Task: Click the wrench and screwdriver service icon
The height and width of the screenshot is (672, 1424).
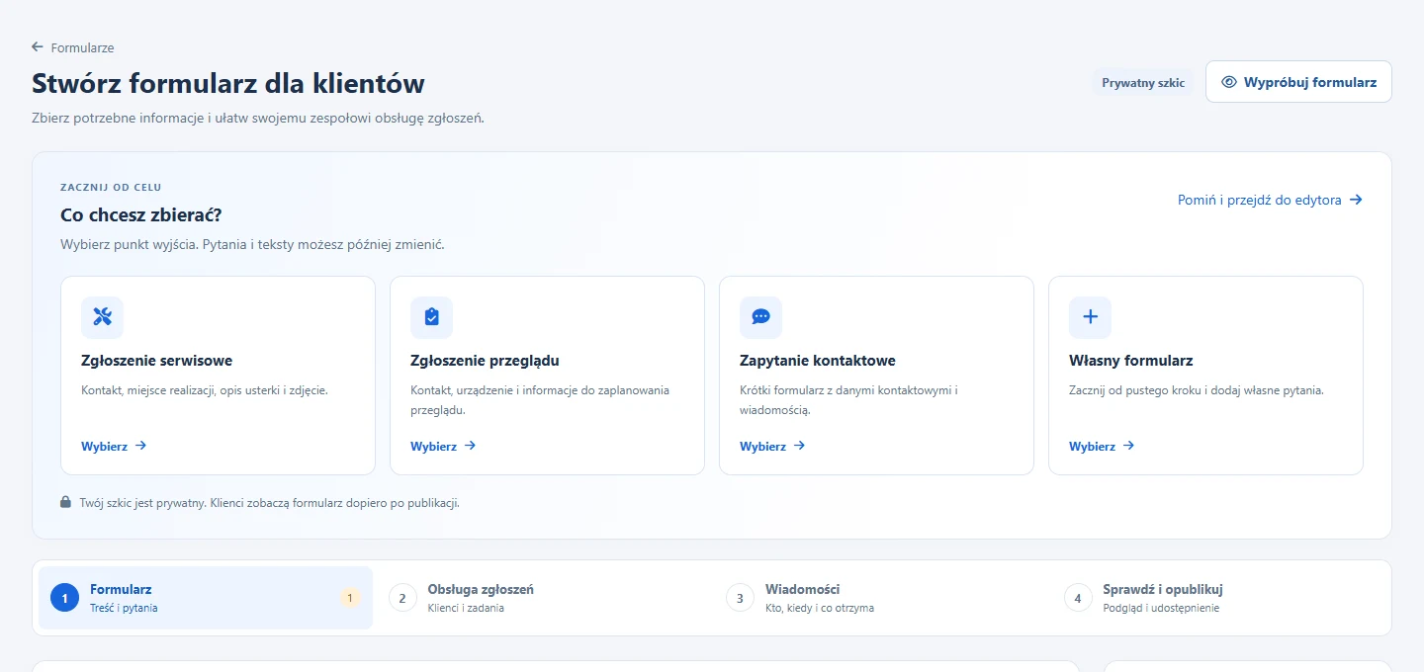Action: pyautogui.click(x=102, y=317)
